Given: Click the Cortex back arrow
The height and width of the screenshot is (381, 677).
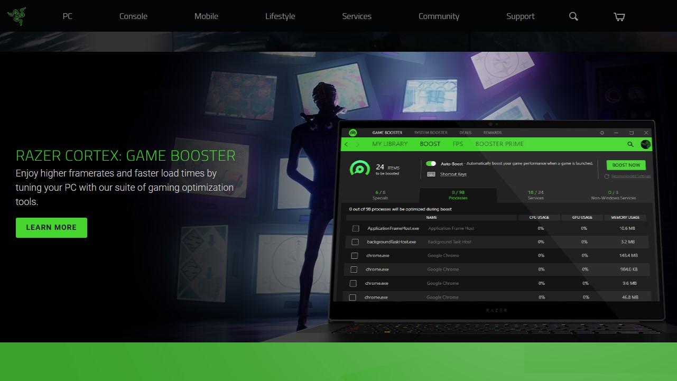Looking at the screenshot, I should click(x=347, y=144).
